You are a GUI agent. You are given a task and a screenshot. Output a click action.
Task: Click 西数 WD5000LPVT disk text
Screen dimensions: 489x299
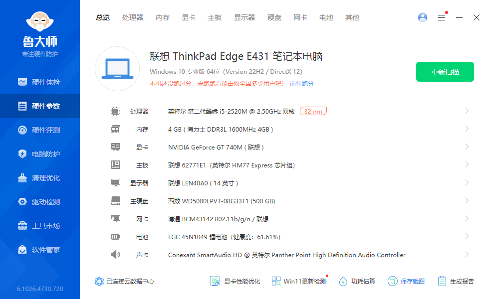[x=222, y=201]
